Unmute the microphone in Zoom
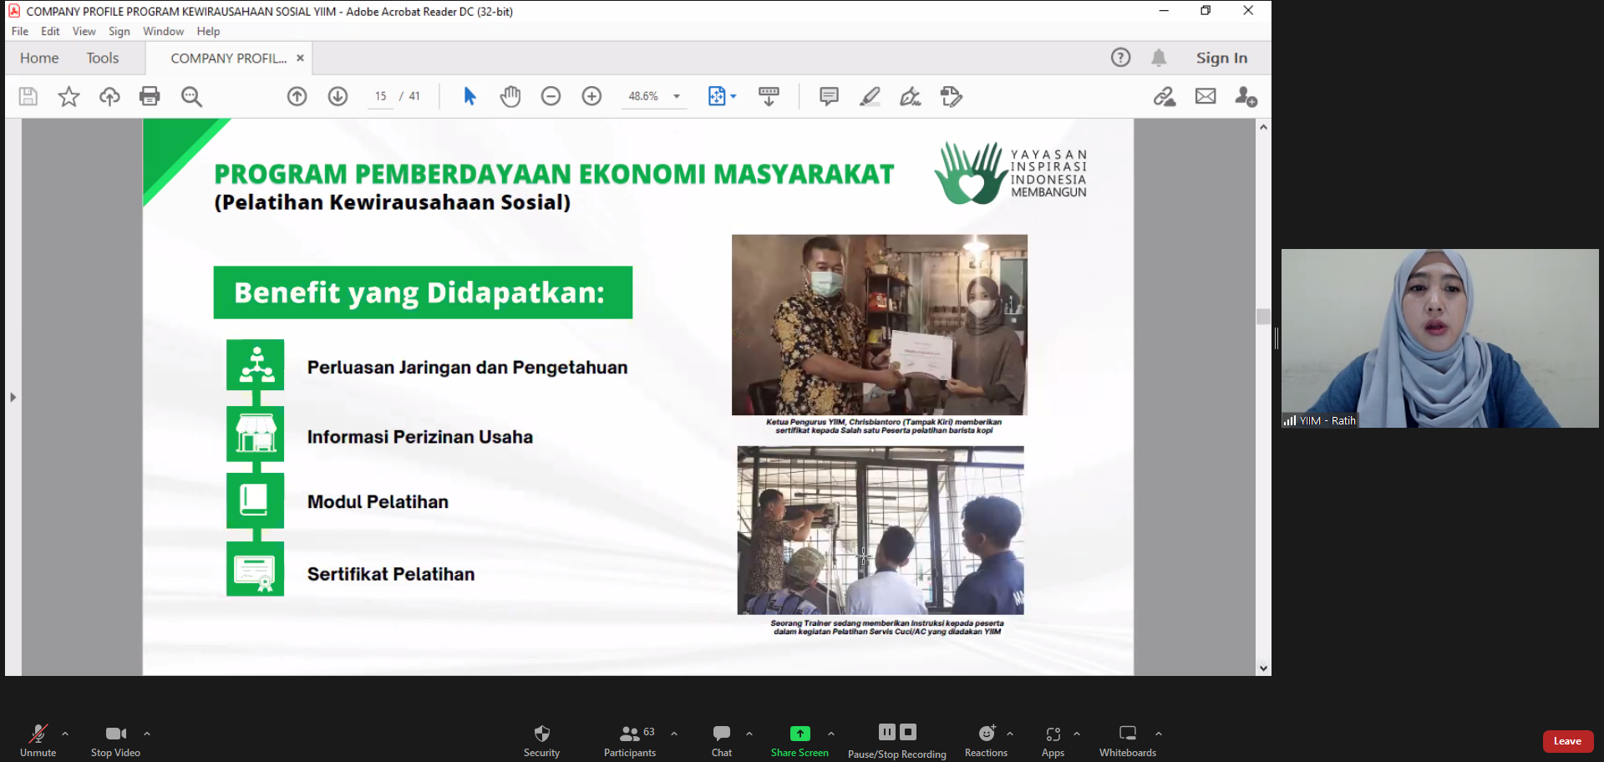Viewport: 1604px width, 762px height. (38, 739)
